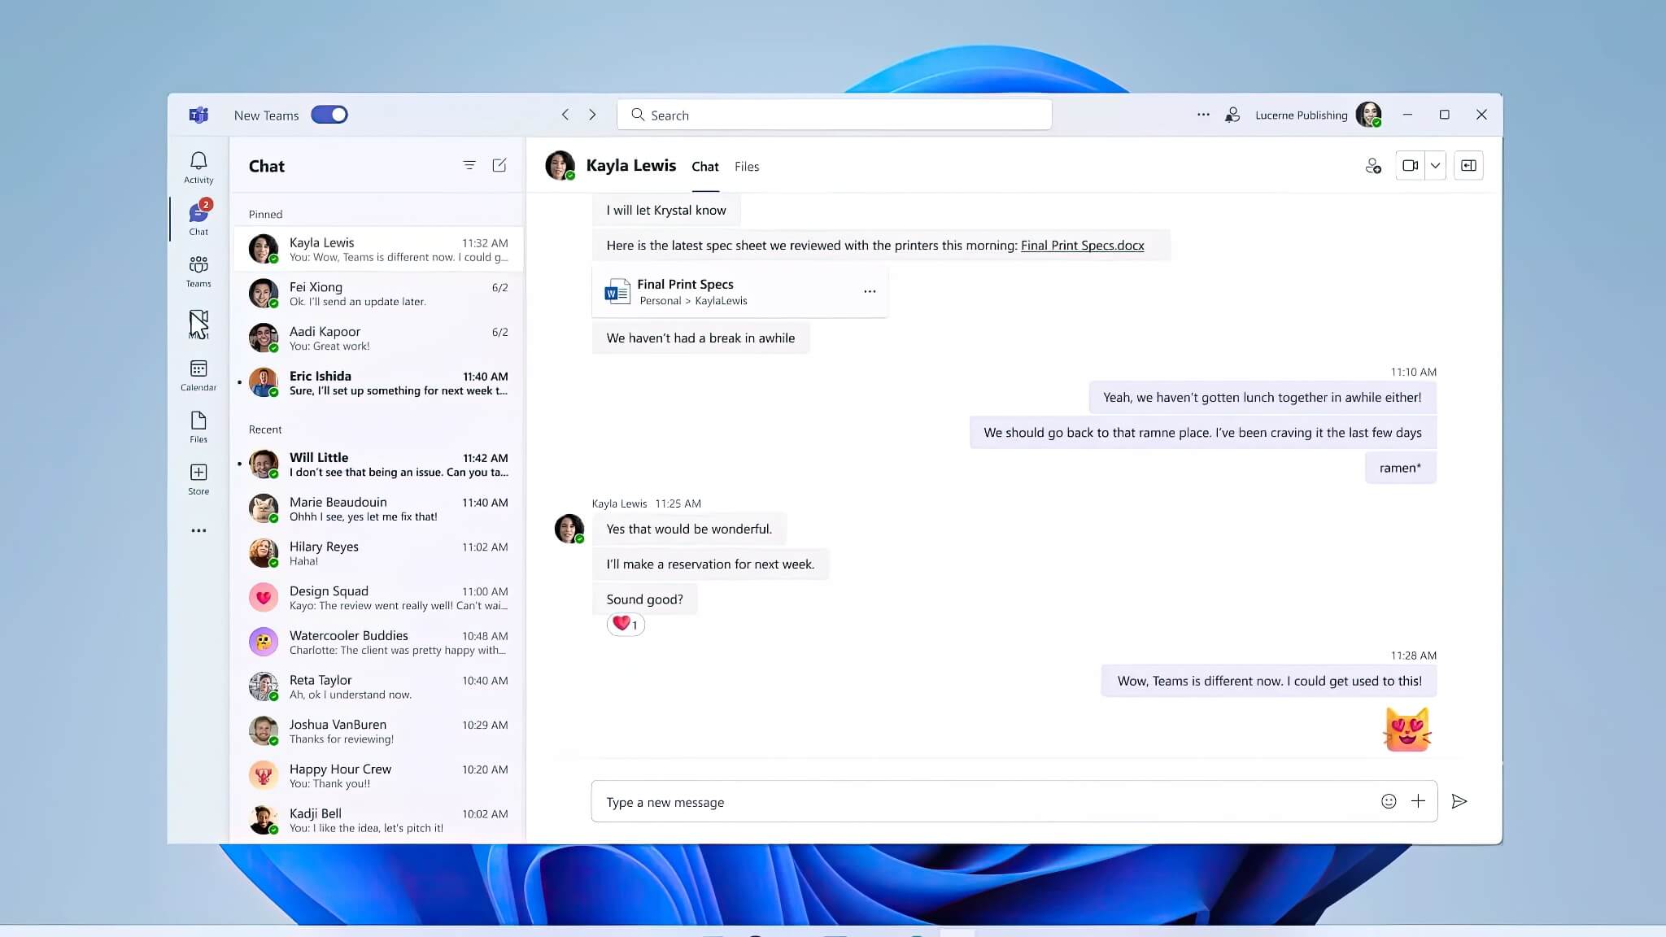1666x937 pixels.
Task: Open the Activity bell in the sidebar
Action: coord(198,165)
